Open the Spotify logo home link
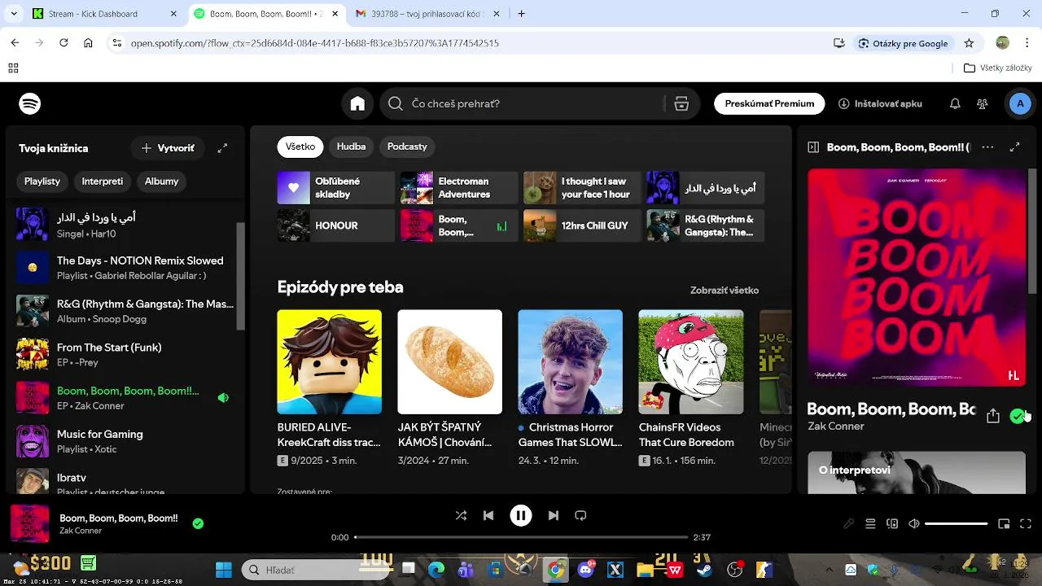This screenshot has width=1042, height=586. pos(30,103)
